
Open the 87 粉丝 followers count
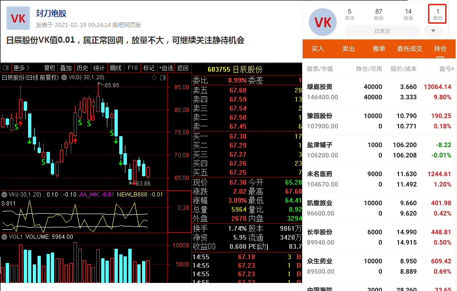tap(379, 14)
